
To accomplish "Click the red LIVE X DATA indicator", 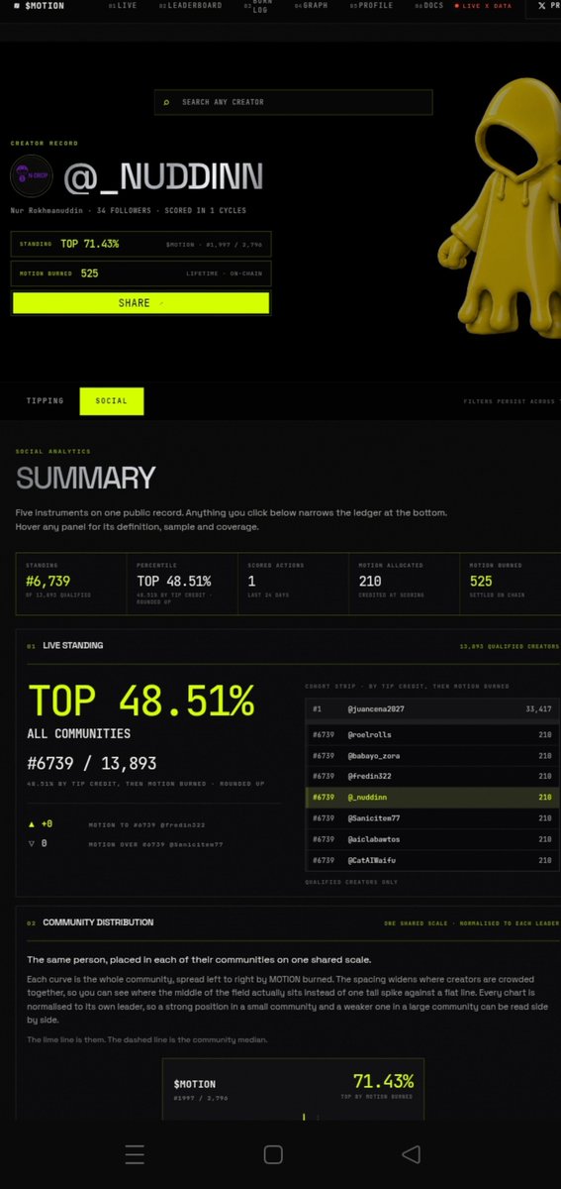I will 484,6.
